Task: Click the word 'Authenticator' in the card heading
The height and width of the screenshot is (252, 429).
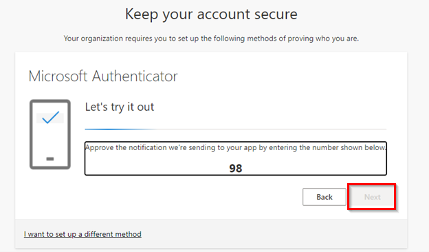Action: click(135, 76)
